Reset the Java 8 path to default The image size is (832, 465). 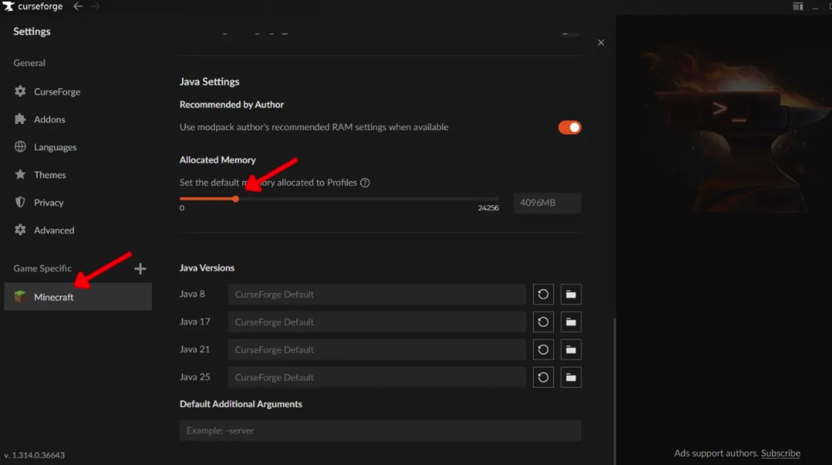click(x=543, y=294)
